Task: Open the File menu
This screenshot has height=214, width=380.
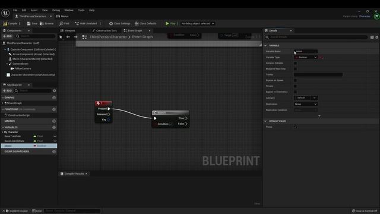Action: click(x=15, y=10)
